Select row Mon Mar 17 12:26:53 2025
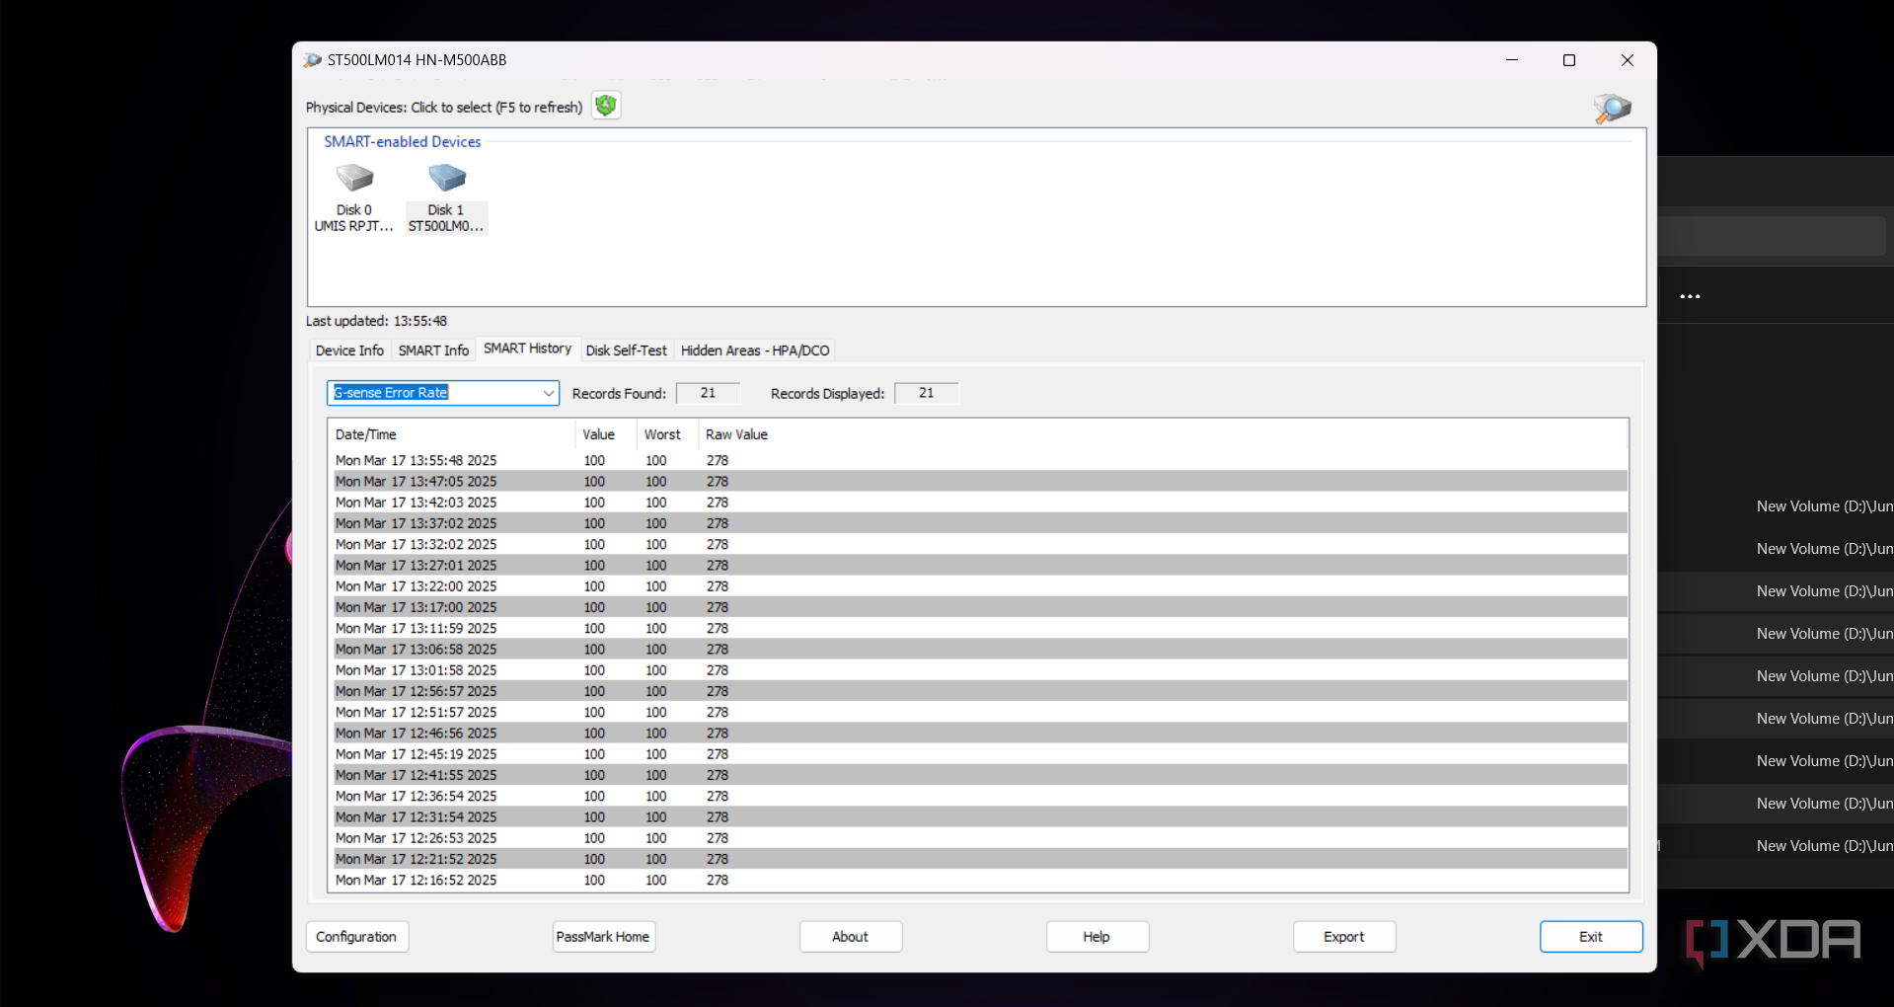 point(978,838)
